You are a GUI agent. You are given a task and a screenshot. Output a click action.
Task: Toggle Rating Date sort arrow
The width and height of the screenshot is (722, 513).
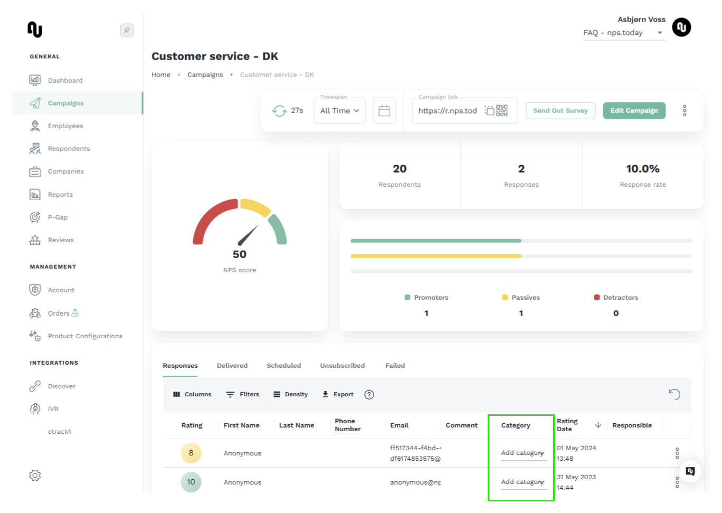(x=598, y=425)
